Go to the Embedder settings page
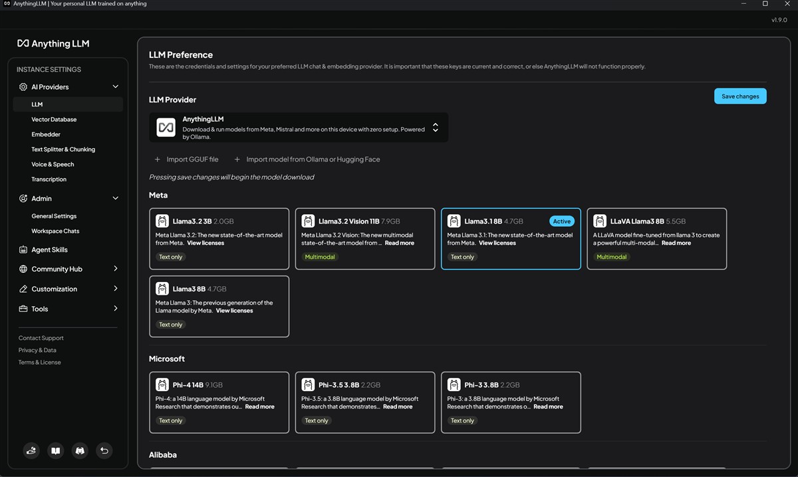This screenshot has width=798, height=477. pyautogui.click(x=46, y=134)
